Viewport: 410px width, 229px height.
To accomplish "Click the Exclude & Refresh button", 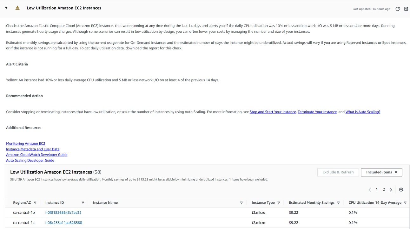I will tap(338, 172).
